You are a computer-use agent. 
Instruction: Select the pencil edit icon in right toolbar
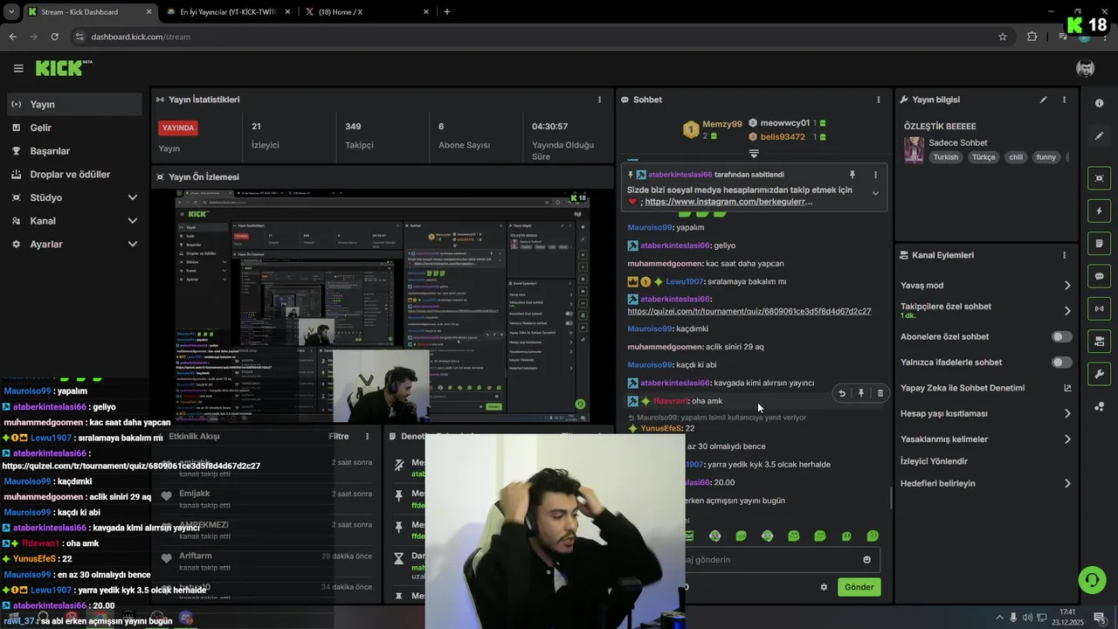click(x=1099, y=135)
